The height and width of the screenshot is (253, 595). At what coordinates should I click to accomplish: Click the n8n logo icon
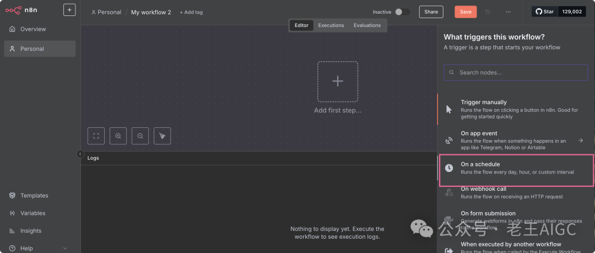pyautogui.click(x=13, y=10)
